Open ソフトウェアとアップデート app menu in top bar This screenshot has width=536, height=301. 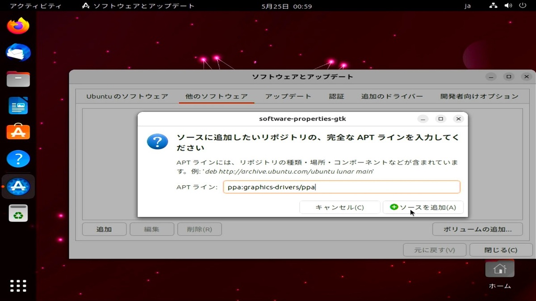[x=138, y=6]
